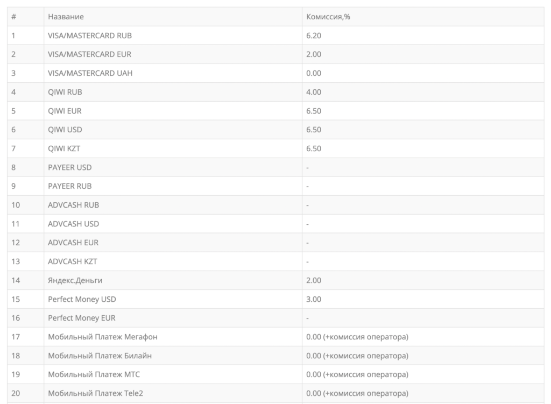Click row number 20

coord(16,393)
